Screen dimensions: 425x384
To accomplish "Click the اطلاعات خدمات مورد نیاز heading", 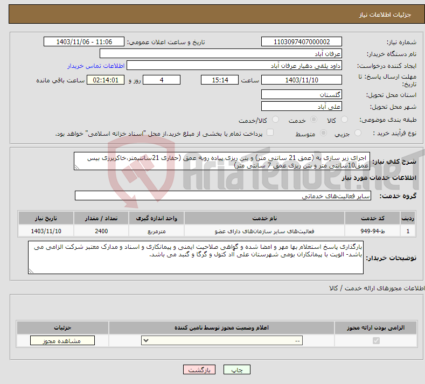I will pyautogui.click(x=379, y=178).
